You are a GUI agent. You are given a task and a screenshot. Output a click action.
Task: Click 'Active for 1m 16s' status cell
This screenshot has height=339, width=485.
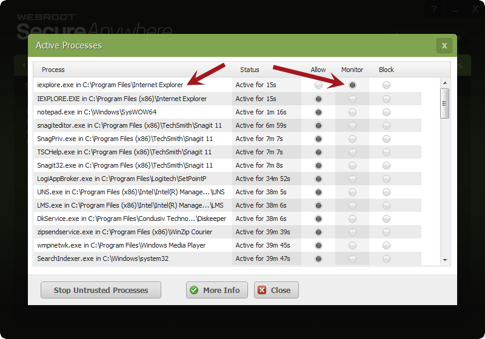(x=261, y=112)
